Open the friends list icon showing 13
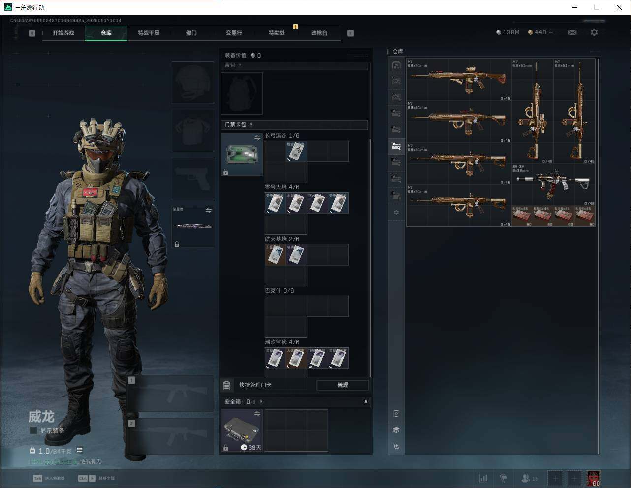The image size is (631, 488). pos(530,478)
